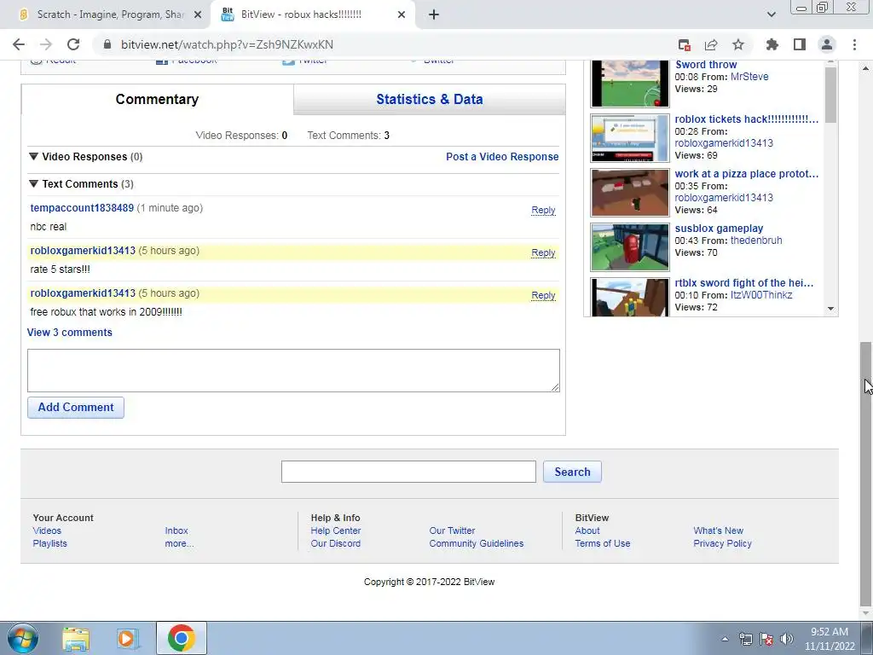Collapse the Text Comments section

point(33,184)
